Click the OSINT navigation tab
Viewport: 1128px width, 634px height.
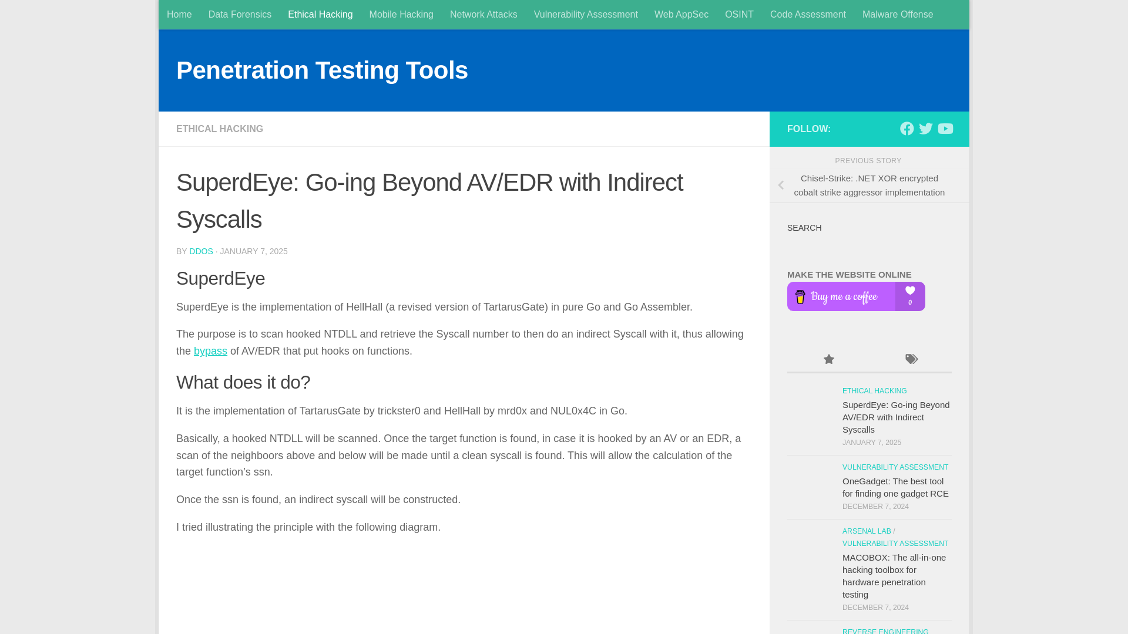[x=739, y=14]
